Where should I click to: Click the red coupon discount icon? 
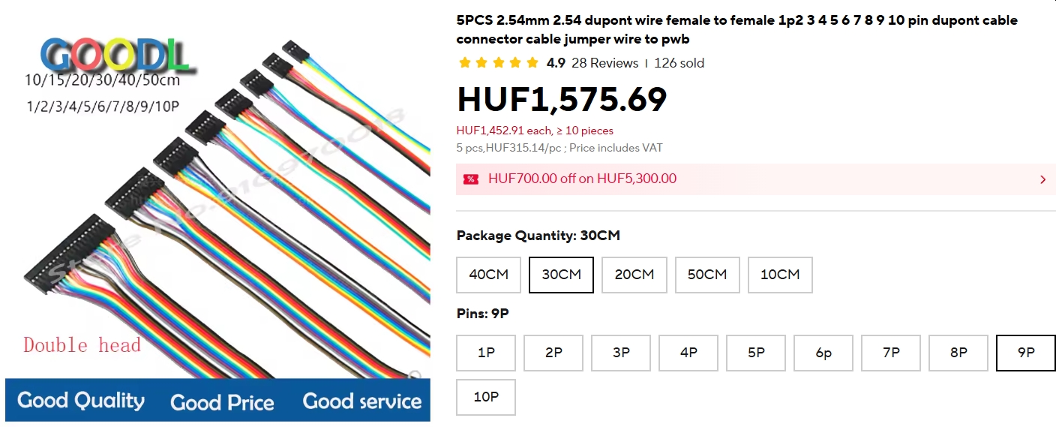click(x=471, y=179)
